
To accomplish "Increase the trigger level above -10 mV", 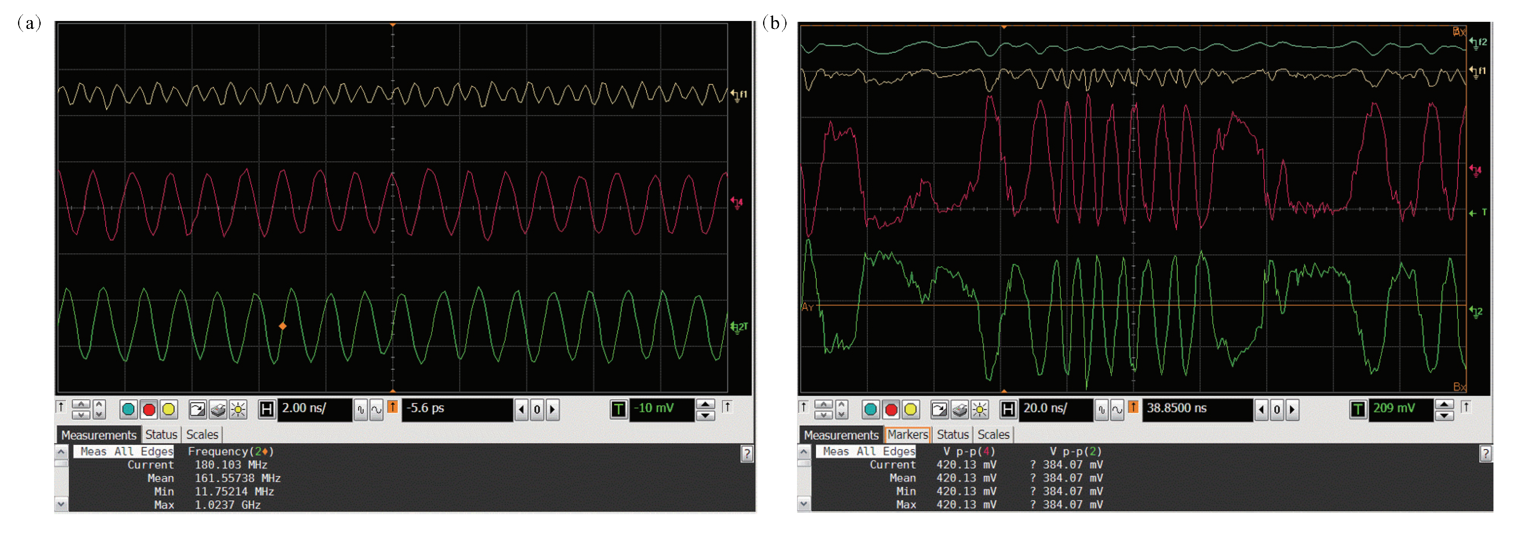I will tap(705, 404).
